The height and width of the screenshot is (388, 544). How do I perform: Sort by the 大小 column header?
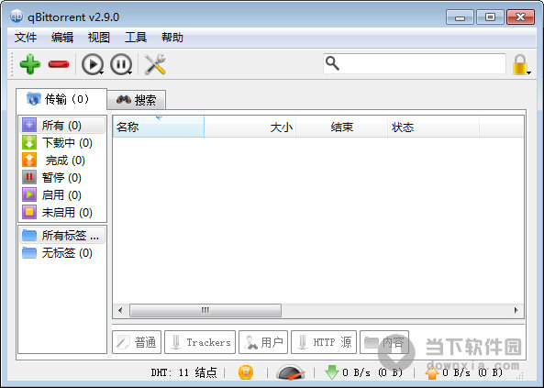(x=250, y=127)
